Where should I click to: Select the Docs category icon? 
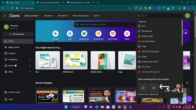click(70, 34)
